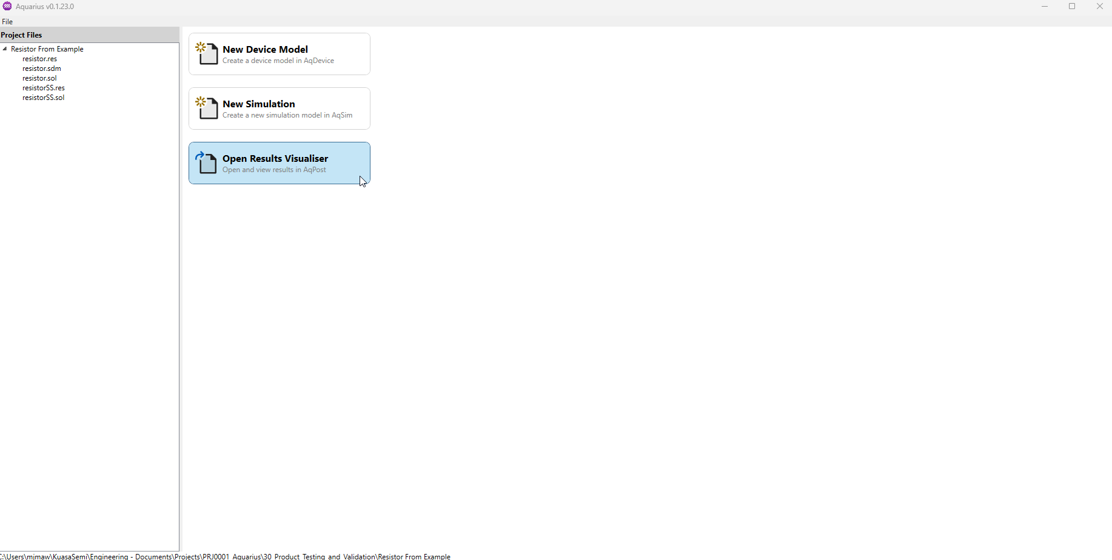Click the Aquarius v0.1.23.0 window title
The height and width of the screenshot is (560, 1112).
[x=45, y=7]
